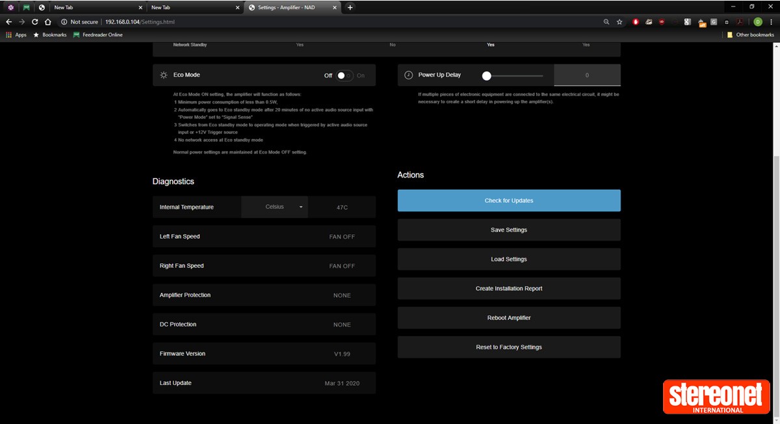780x424 pixels.
Task: Open the Feedreader Online bookmark
Action: 98,34
